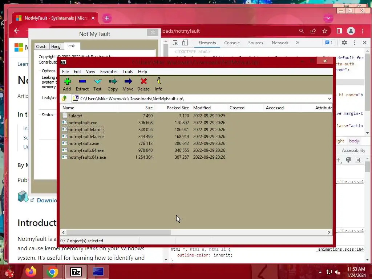
Task: Show hidden system tray icons
Action: click(x=320, y=272)
